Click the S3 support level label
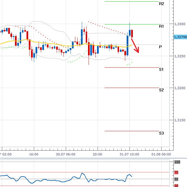 pos(161,133)
